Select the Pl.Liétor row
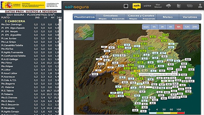Image resolution: width=204 pixels, height=115 pixels. coord(30,70)
